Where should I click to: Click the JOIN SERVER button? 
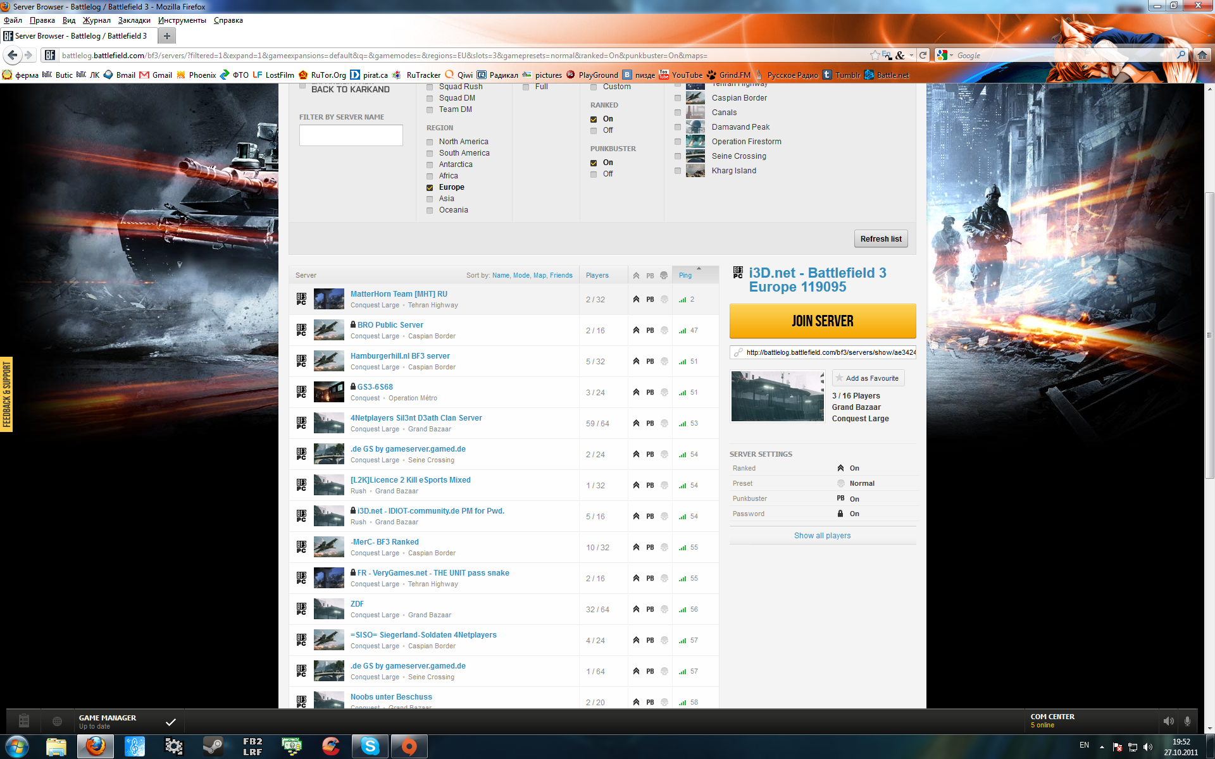point(823,321)
